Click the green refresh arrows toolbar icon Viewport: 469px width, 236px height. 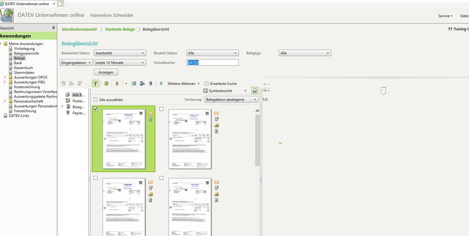[106, 84]
